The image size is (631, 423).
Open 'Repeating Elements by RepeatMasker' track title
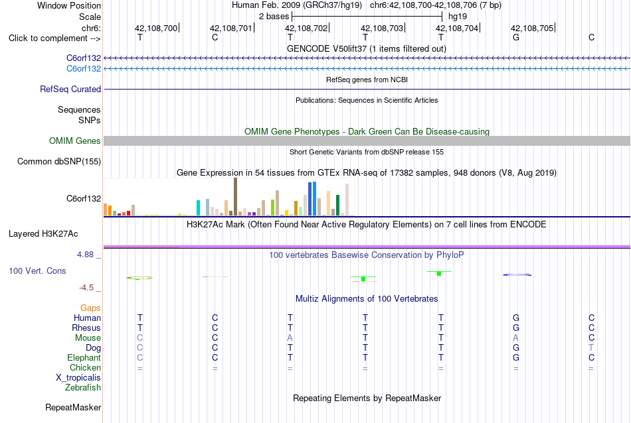tap(367, 398)
